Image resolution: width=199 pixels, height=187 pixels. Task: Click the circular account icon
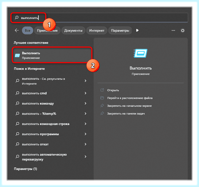(183, 30)
